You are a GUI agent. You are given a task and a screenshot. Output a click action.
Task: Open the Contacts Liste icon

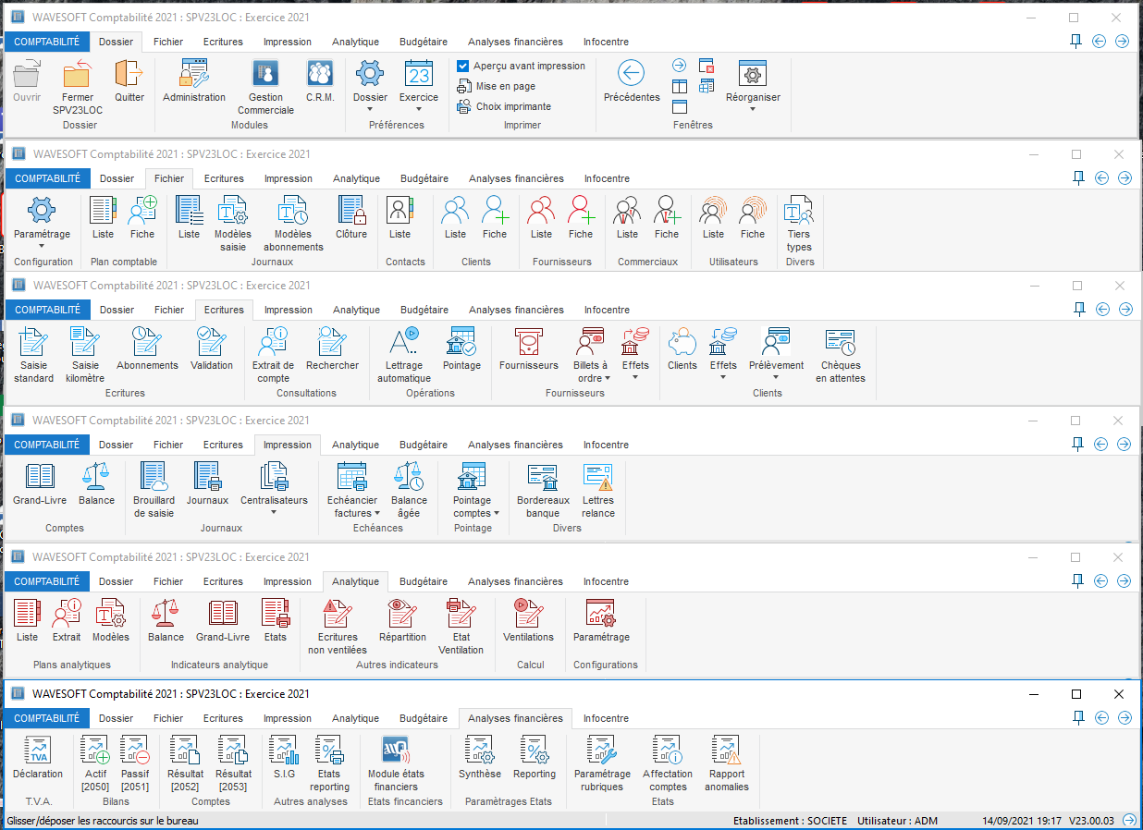[399, 211]
